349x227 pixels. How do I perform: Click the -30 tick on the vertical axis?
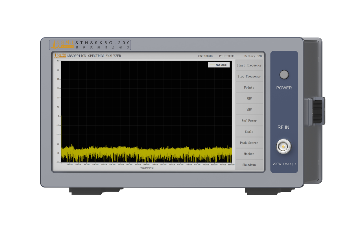pyautogui.click(x=58, y=144)
